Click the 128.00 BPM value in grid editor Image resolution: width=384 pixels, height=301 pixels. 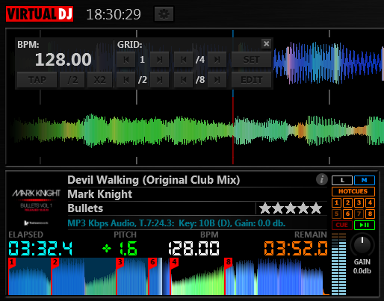point(64,60)
